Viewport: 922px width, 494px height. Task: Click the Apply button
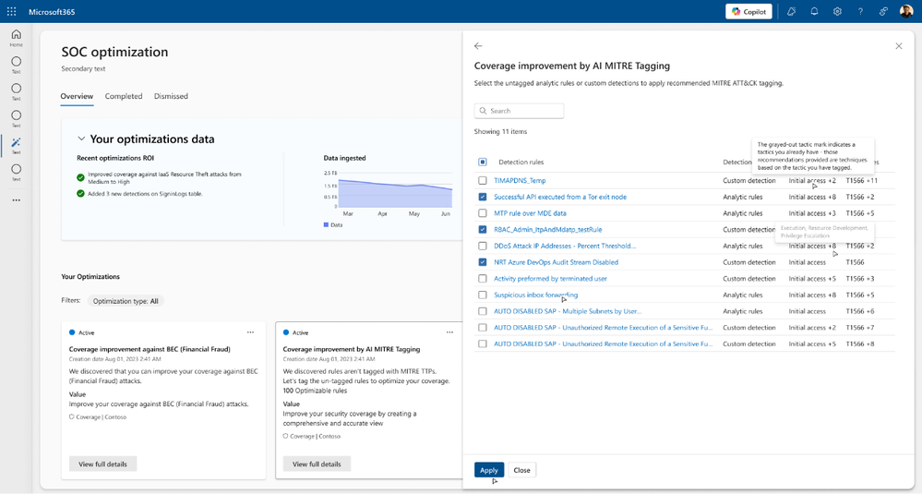[x=488, y=470]
